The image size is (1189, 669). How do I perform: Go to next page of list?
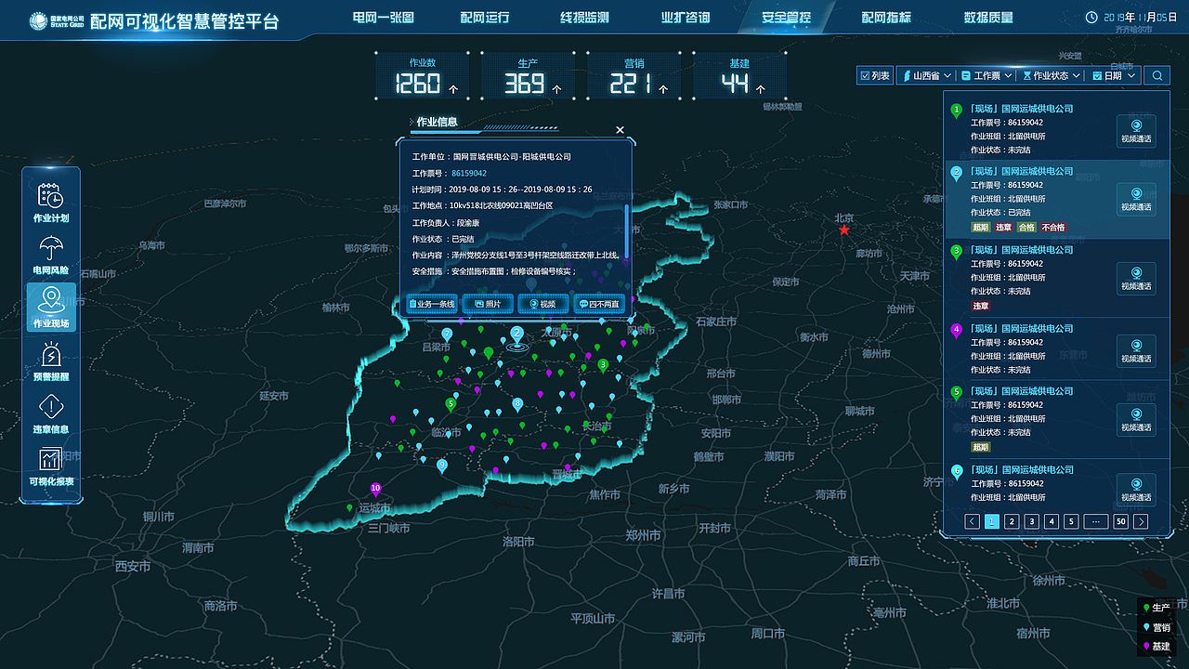coord(1142,522)
